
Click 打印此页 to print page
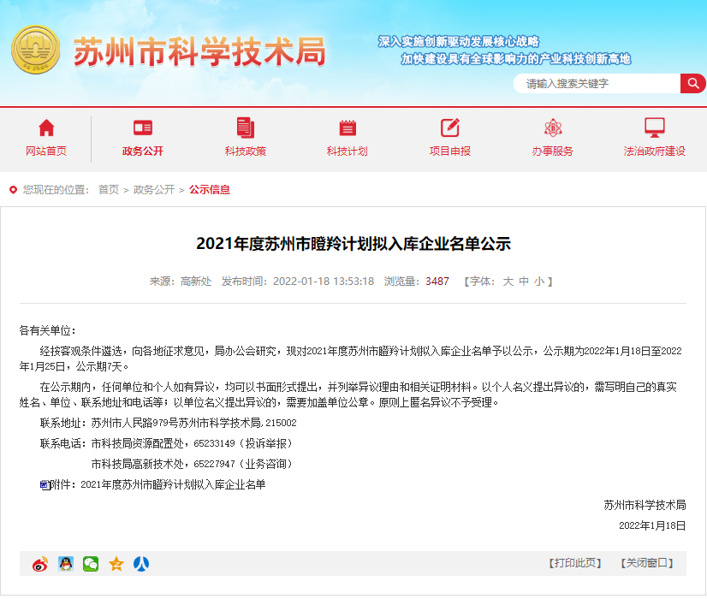click(x=575, y=563)
